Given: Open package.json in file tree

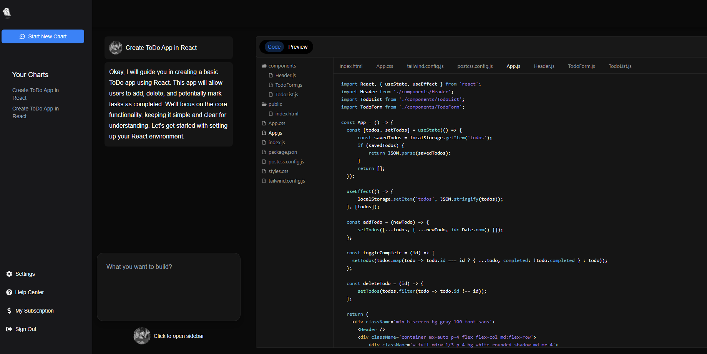Looking at the screenshot, I should point(282,152).
